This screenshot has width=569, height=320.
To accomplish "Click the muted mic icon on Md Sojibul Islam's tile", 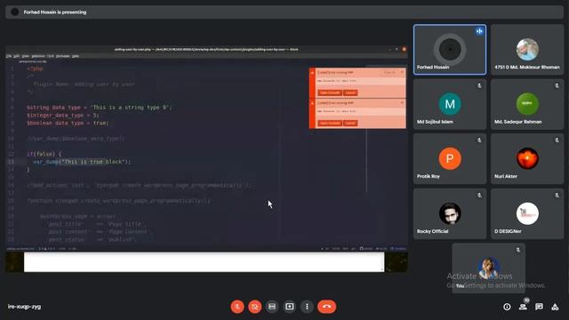I will (479, 85).
